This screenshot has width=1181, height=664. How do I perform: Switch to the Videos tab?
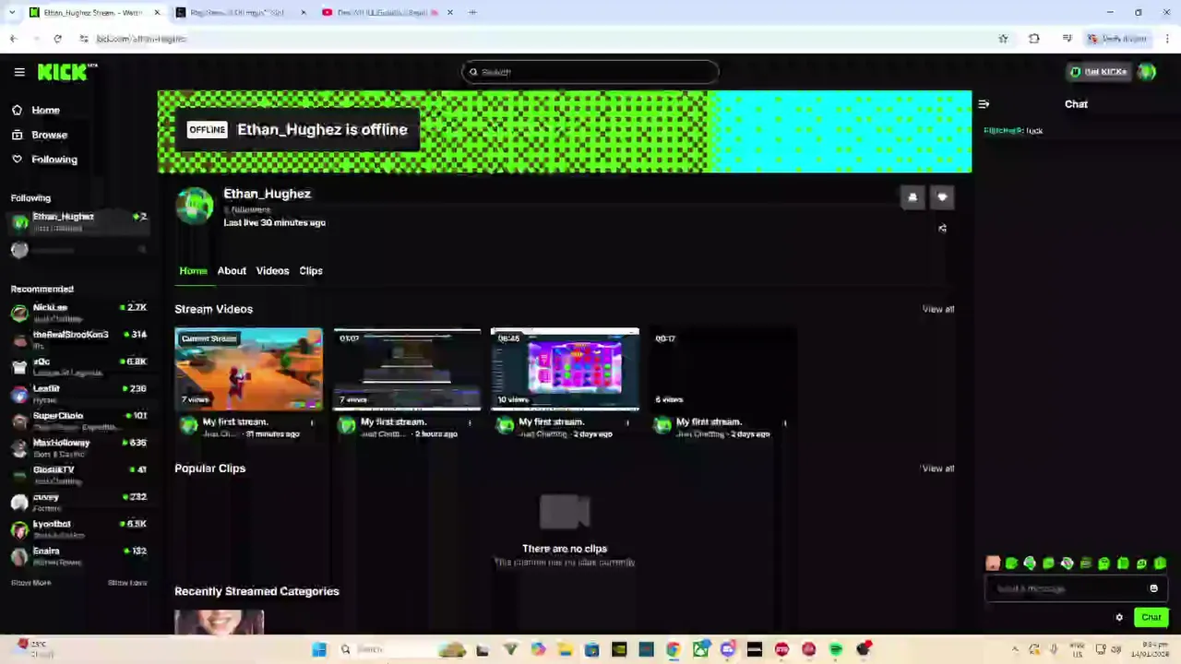pos(272,271)
